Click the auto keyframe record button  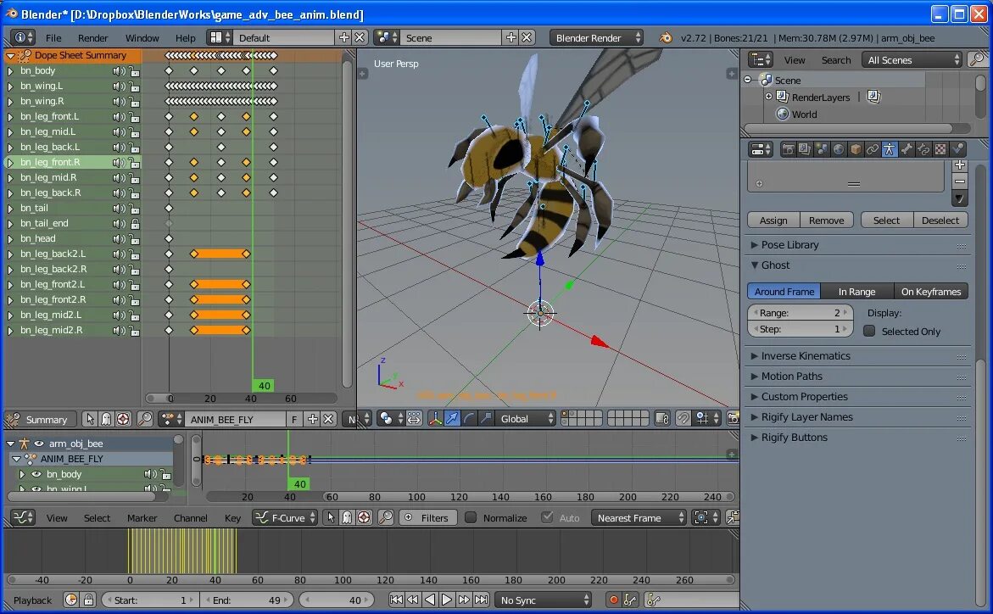click(x=613, y=600)
